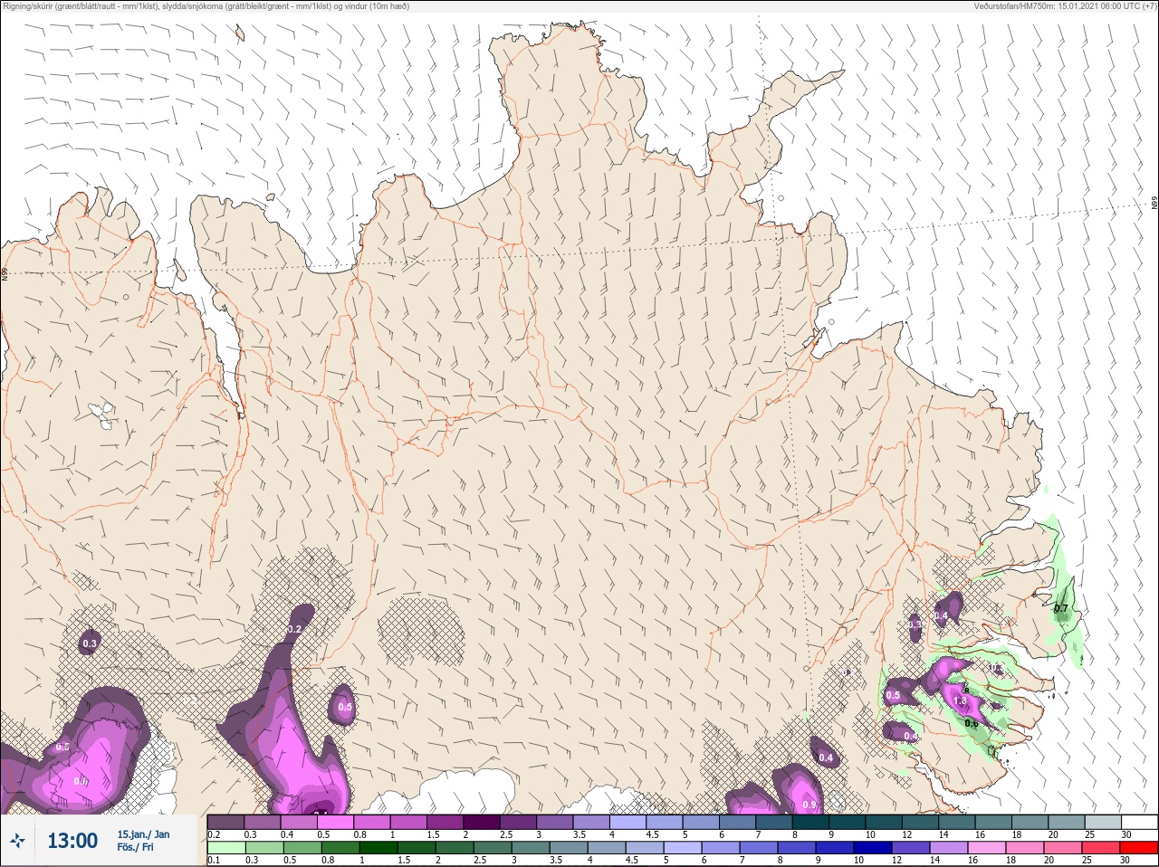The width and height of the screenshot is (1159, 867).
Task: Select the bright red 30 rain legend swatch
Action: pos(1139,848)
